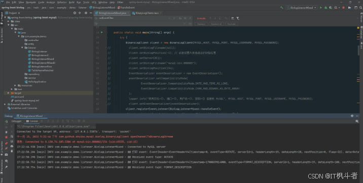This screenshot has width=363, height=183.
Task: Run BinlogListenerMixed with the green play button
Action: point(321,8)
